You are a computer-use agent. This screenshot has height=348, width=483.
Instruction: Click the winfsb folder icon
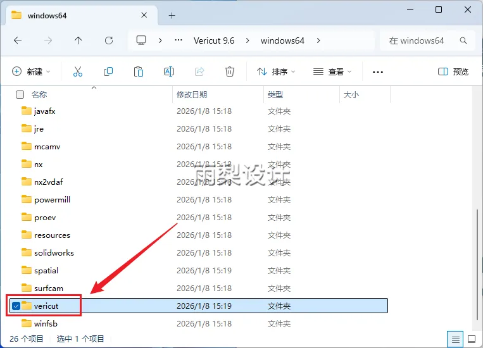click(x=27, y=323)
